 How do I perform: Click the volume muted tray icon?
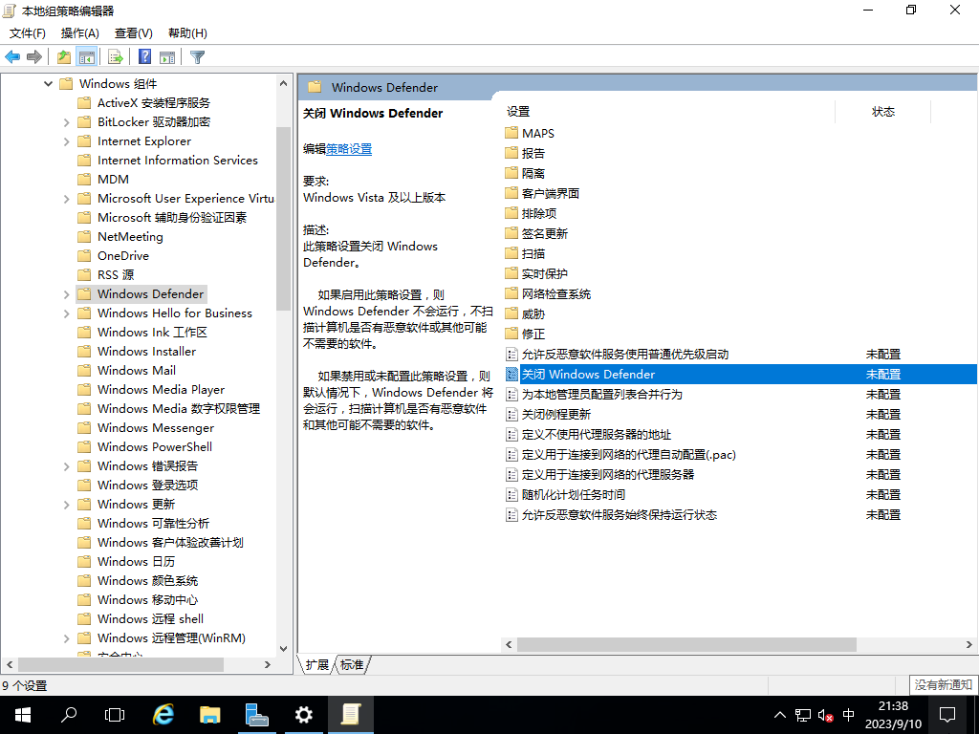point(825,715)
